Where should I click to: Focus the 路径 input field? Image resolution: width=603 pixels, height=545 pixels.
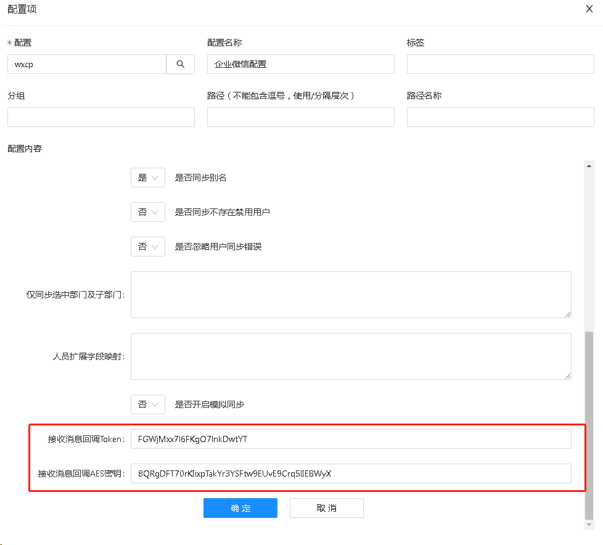(x=300, y=117)
